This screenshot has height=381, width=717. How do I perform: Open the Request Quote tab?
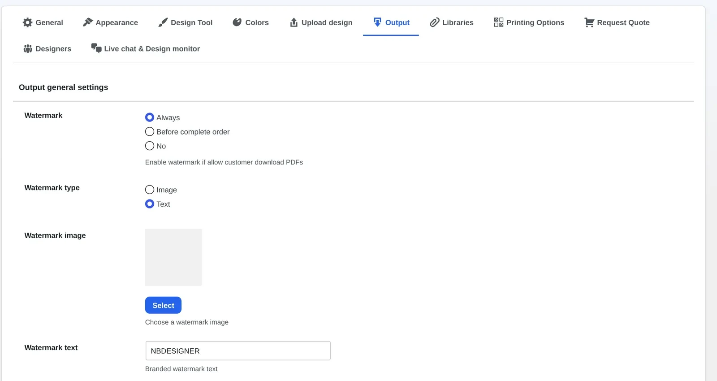coord(617,22)
